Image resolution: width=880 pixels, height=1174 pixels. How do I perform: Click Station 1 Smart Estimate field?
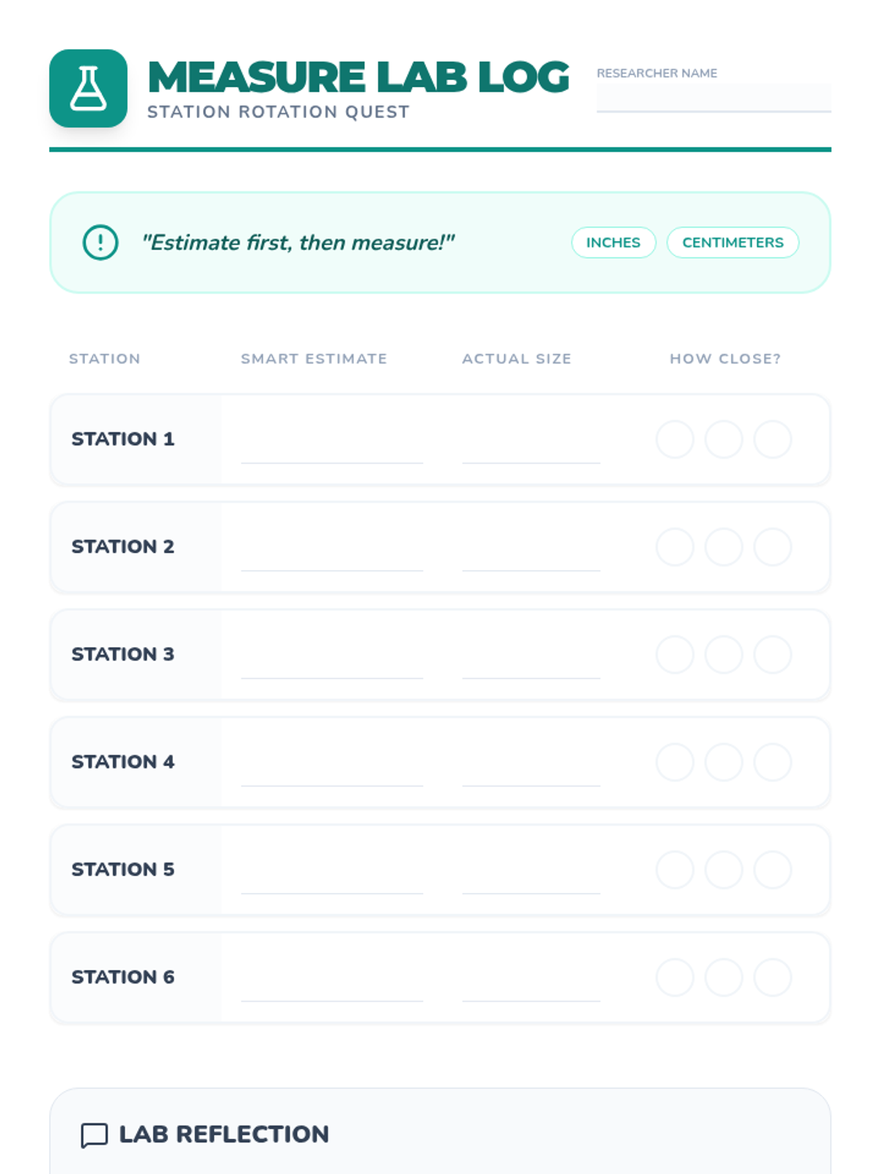coord(331,448)
